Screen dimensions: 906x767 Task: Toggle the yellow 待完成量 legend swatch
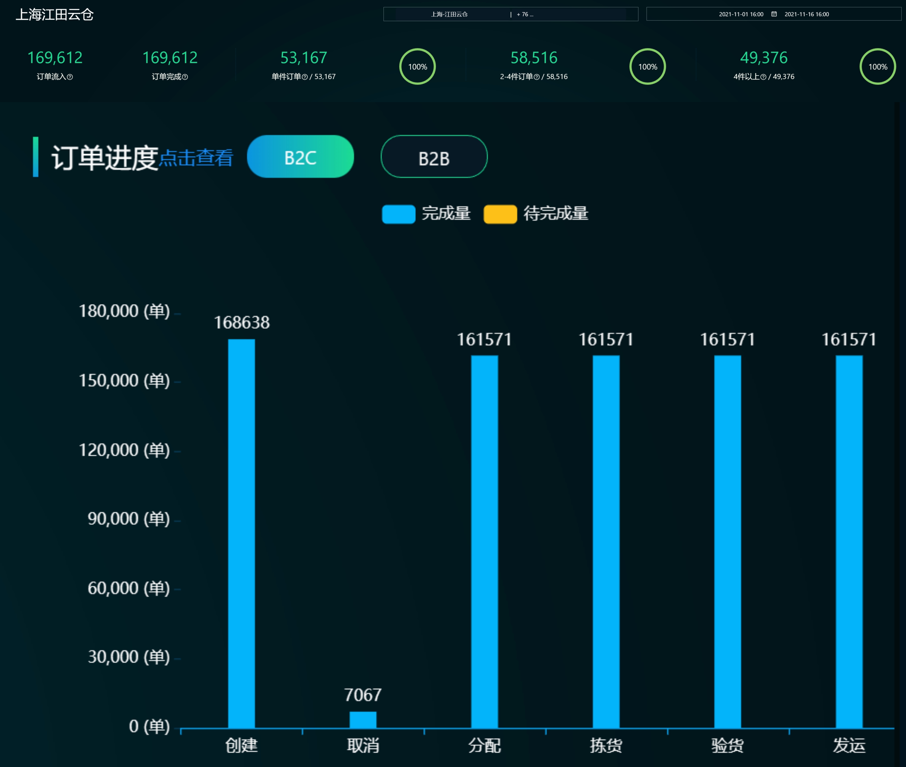500,214
